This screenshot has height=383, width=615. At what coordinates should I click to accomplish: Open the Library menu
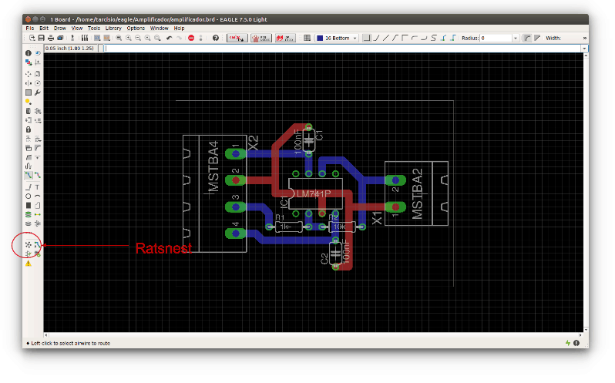(113, 28)
